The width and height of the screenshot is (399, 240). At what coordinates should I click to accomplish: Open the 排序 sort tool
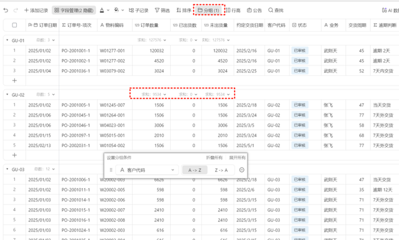pyautogui.click(x=184, y=10)
